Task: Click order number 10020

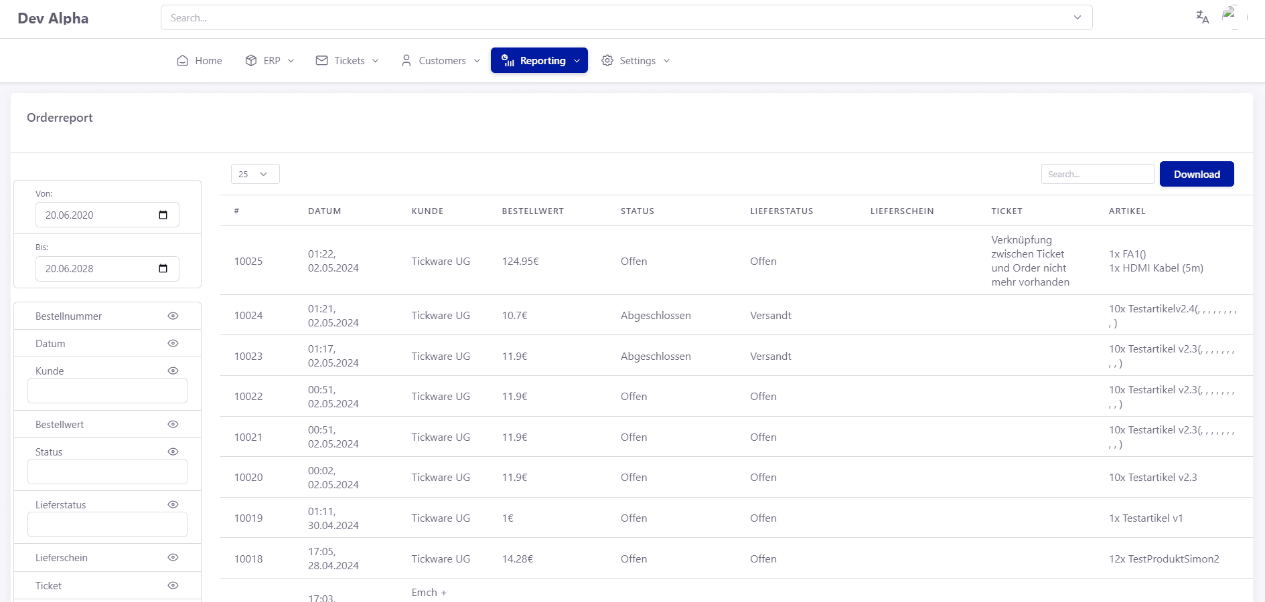Action: [248, 477]
